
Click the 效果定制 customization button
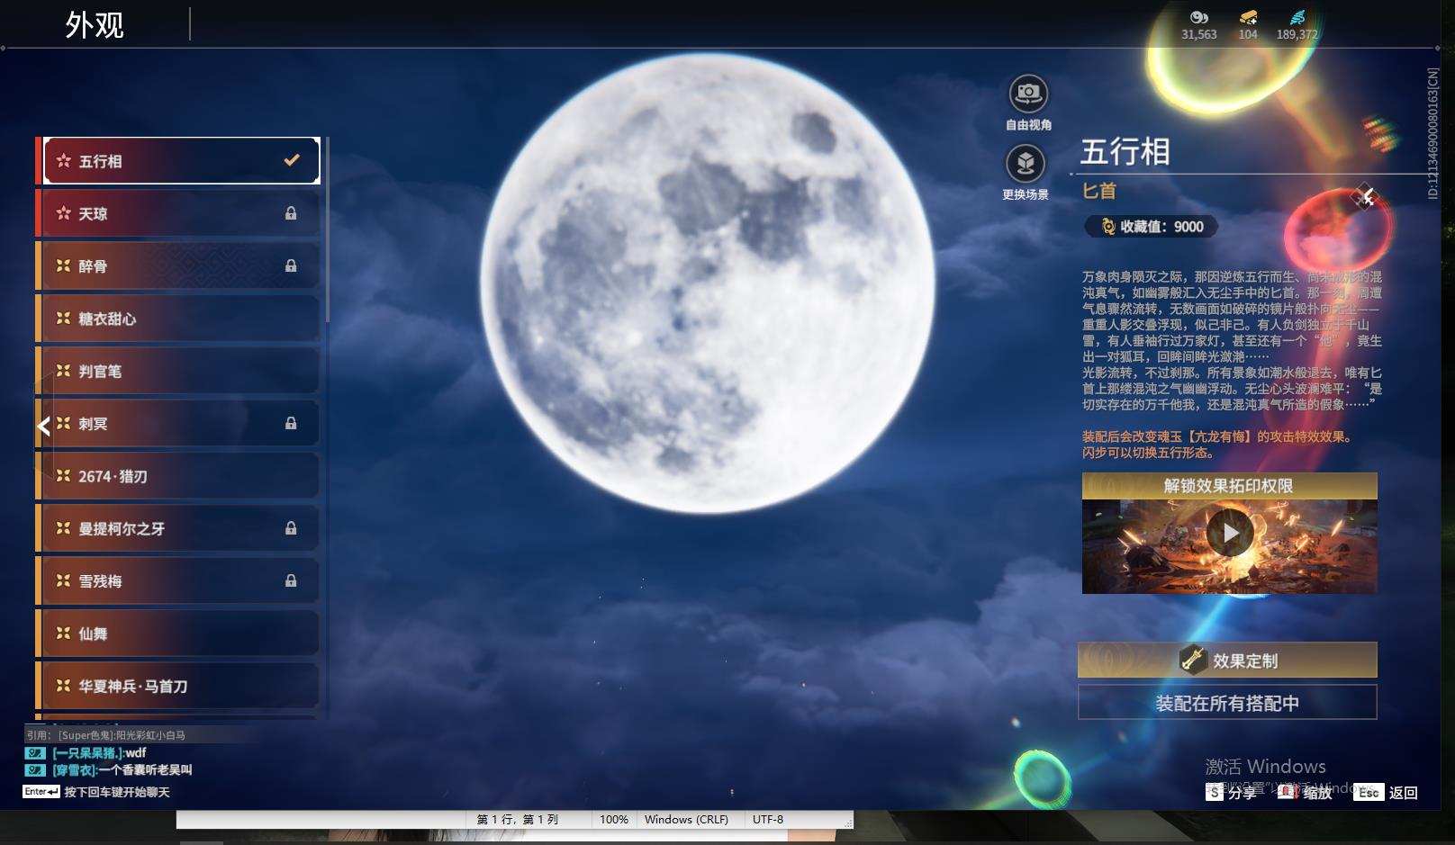tap(1227, 660)
